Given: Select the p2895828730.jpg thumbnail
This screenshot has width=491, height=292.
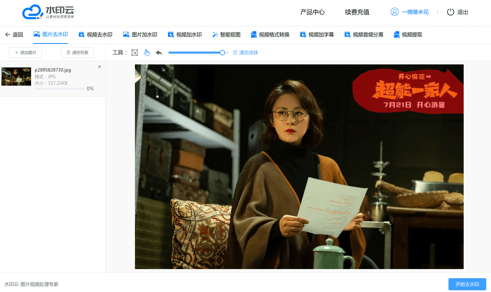Looking at the screenshot, I should click(x=16, y=77).
